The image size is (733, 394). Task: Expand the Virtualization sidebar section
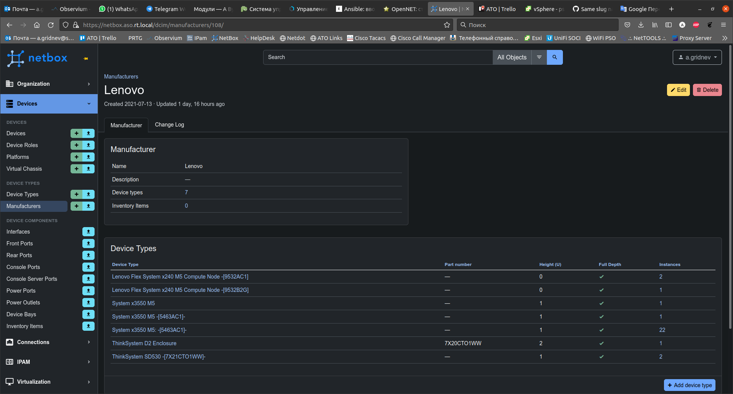coord(49,381)
